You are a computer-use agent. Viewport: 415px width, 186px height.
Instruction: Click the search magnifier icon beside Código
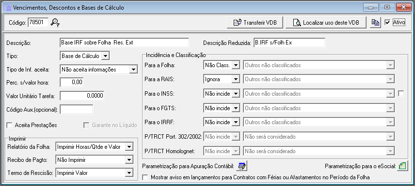[x=55, y=22]
